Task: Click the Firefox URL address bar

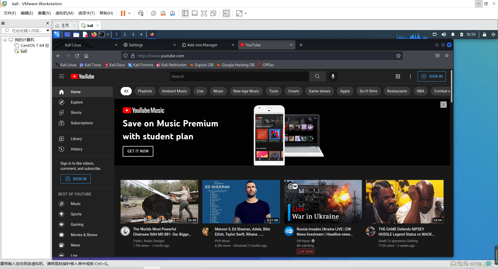Action: 262,56
